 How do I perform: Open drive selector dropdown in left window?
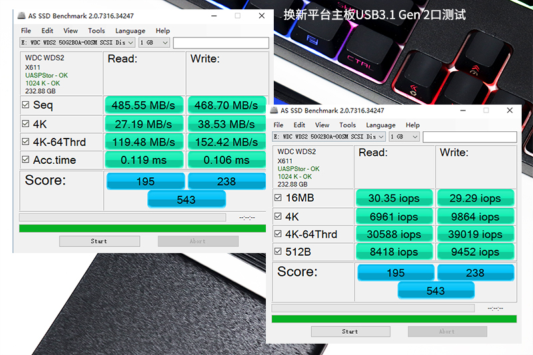click(x=77, y=43)
